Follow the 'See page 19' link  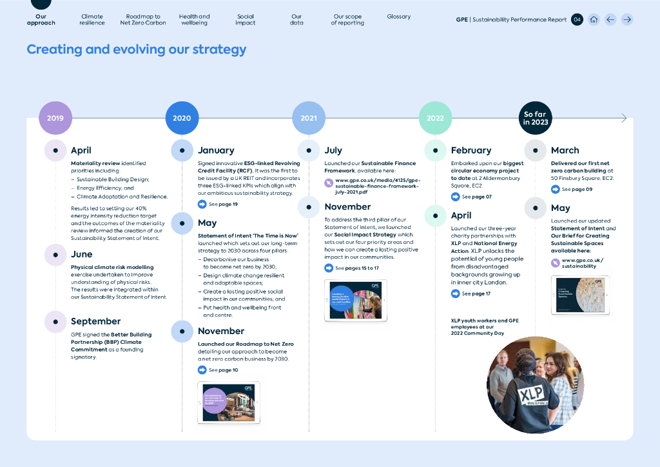[x=223, y=204]
